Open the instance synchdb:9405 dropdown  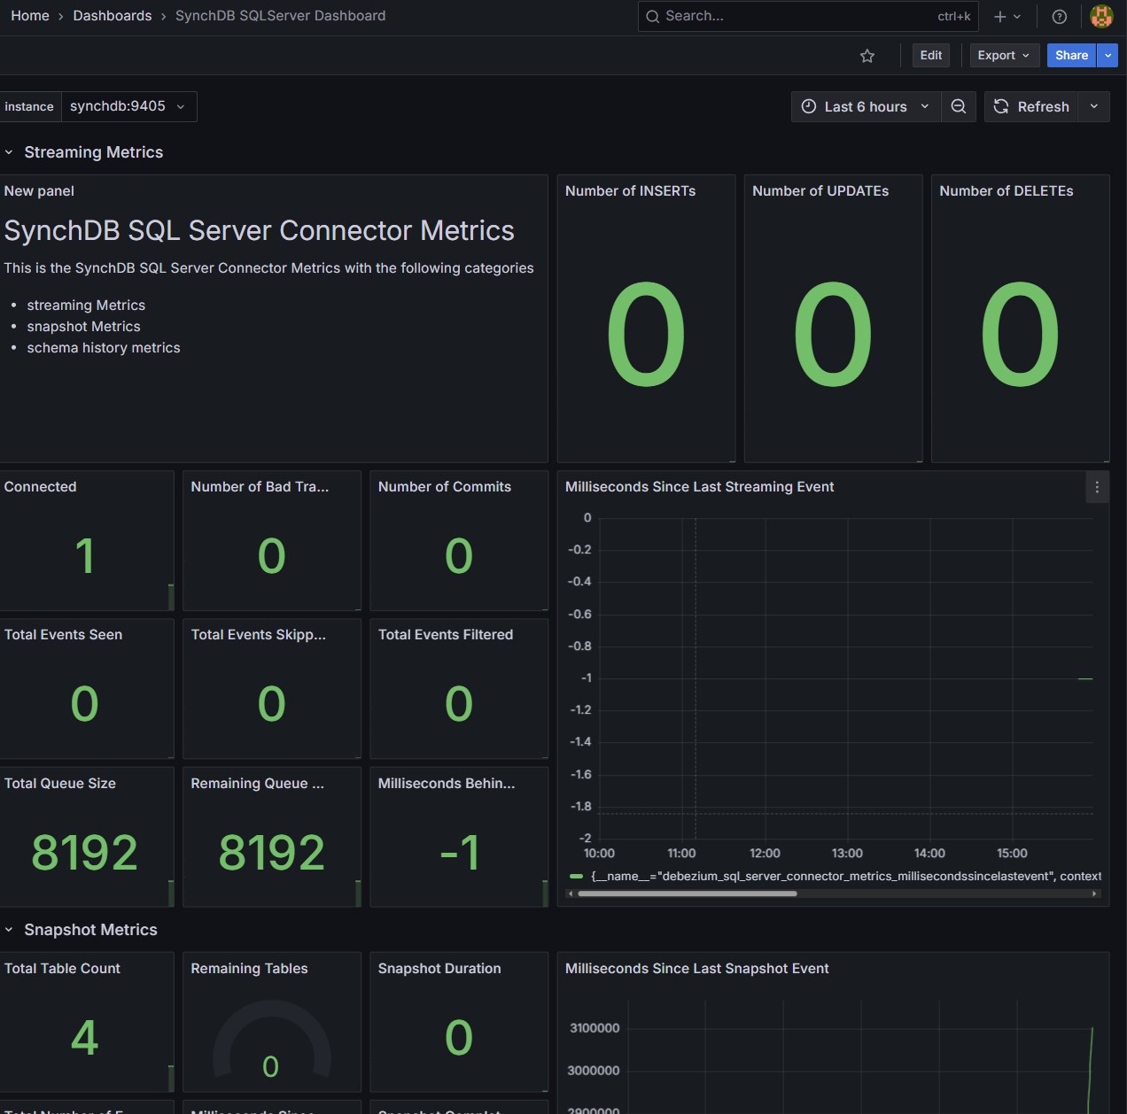point(128,106)
